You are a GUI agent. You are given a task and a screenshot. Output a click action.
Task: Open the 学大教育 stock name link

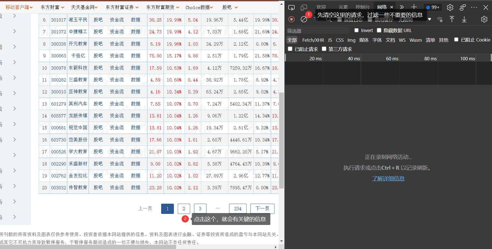[78, 151]
